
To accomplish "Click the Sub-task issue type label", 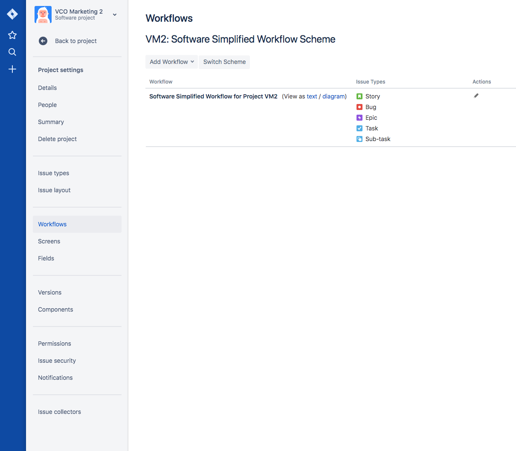I will coord(378,139).
